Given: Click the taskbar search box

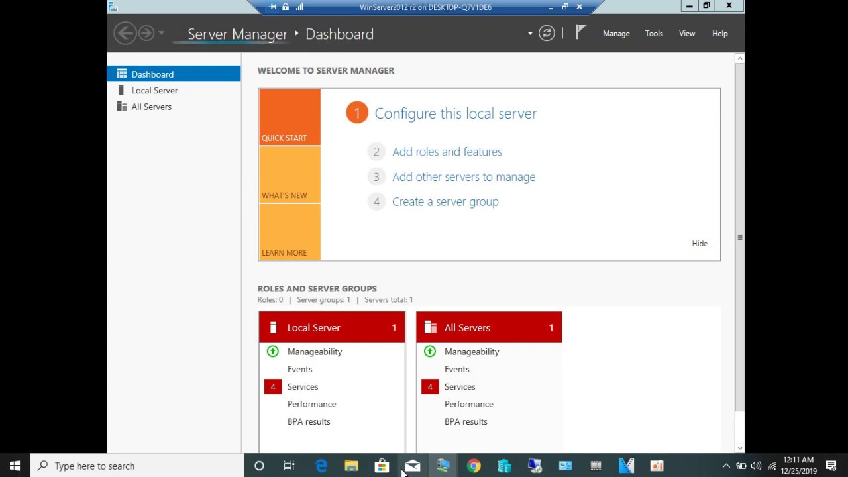Looking at the screenshot, I should [x=137, y=466].
